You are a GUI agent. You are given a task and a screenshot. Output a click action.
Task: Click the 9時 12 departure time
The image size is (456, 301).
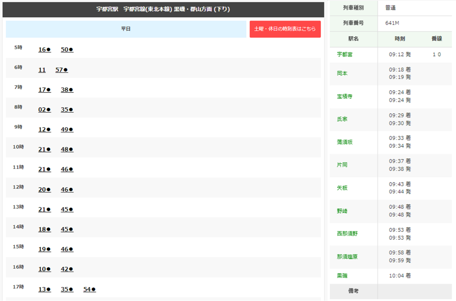(44, 130)
